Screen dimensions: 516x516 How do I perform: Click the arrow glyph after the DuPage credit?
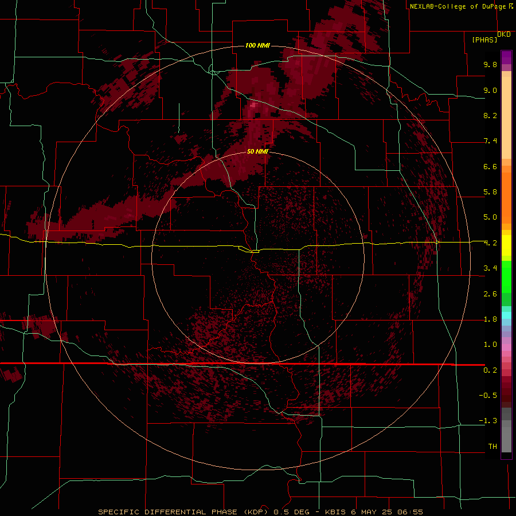(x=511, y=6)
